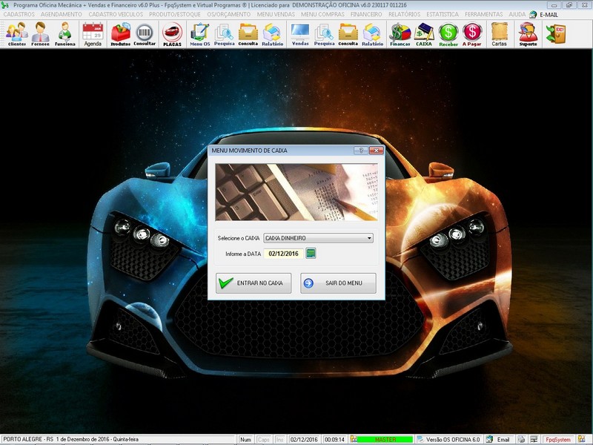Open the Vendas monitor icon
This screenshot has height=445, width=593.
pos(300,34)
